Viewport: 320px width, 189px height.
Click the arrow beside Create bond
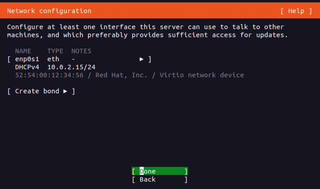(65, 91)
